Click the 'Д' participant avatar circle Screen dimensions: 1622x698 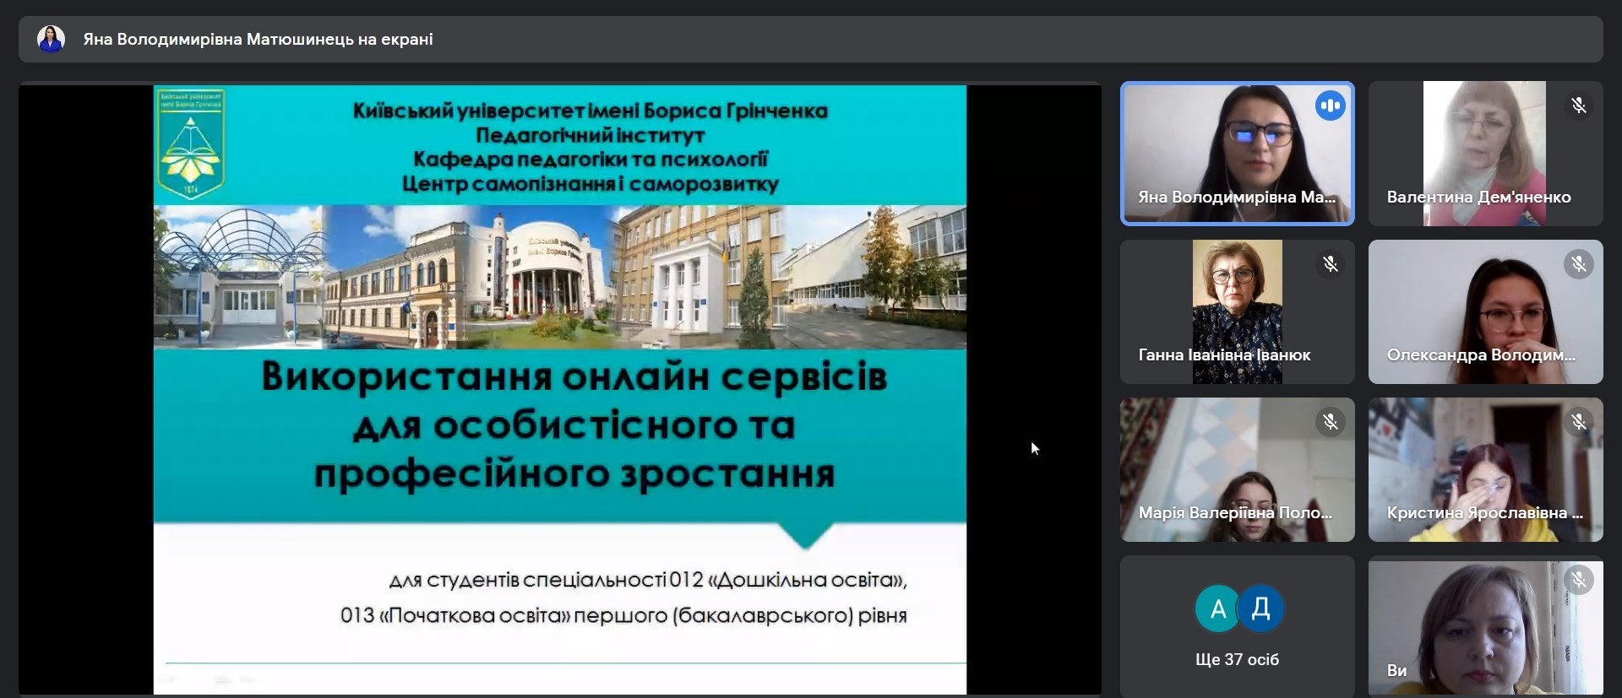point(1260,608)
